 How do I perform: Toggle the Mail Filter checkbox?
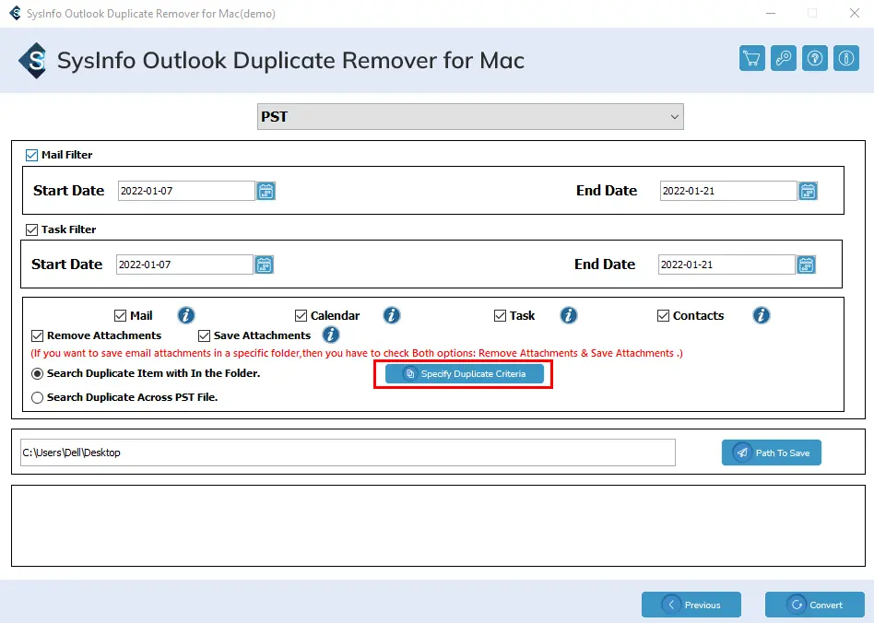pos(31,155)
